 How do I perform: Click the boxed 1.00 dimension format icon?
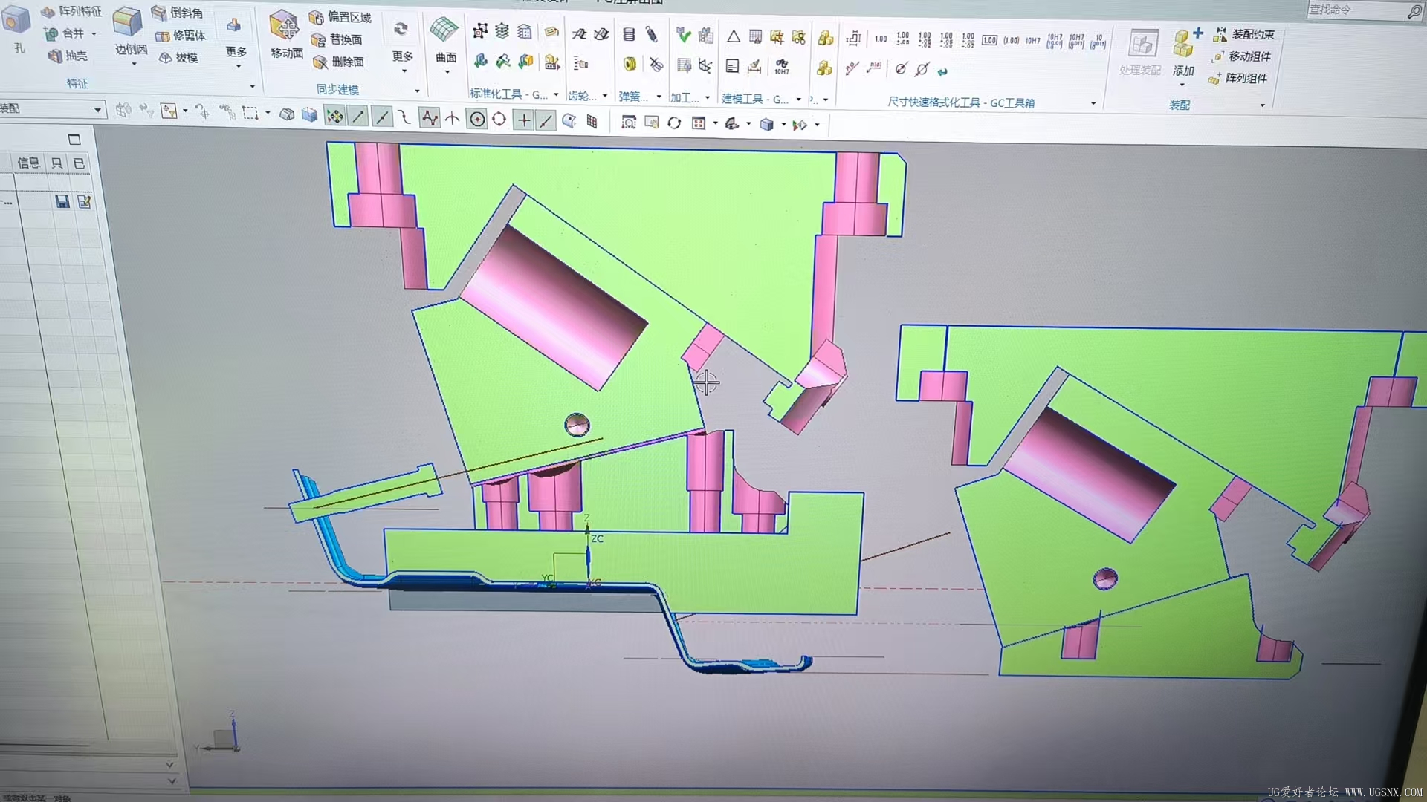989,40
